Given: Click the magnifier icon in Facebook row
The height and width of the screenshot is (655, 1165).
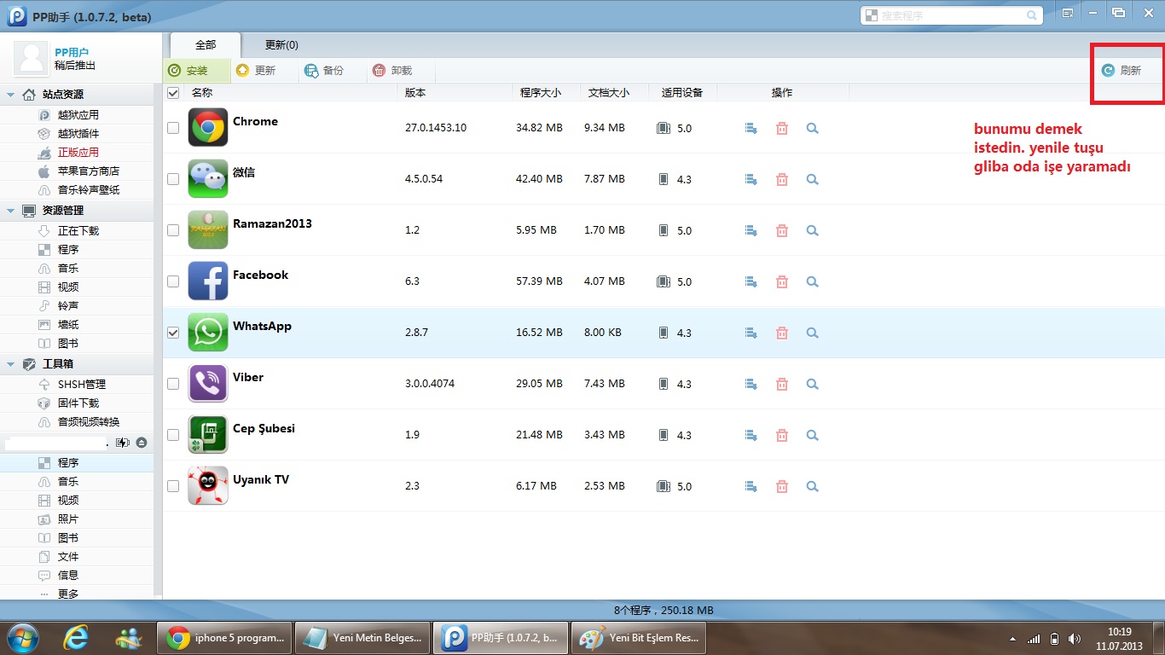Looking at the screenshot, I should 812,282.
